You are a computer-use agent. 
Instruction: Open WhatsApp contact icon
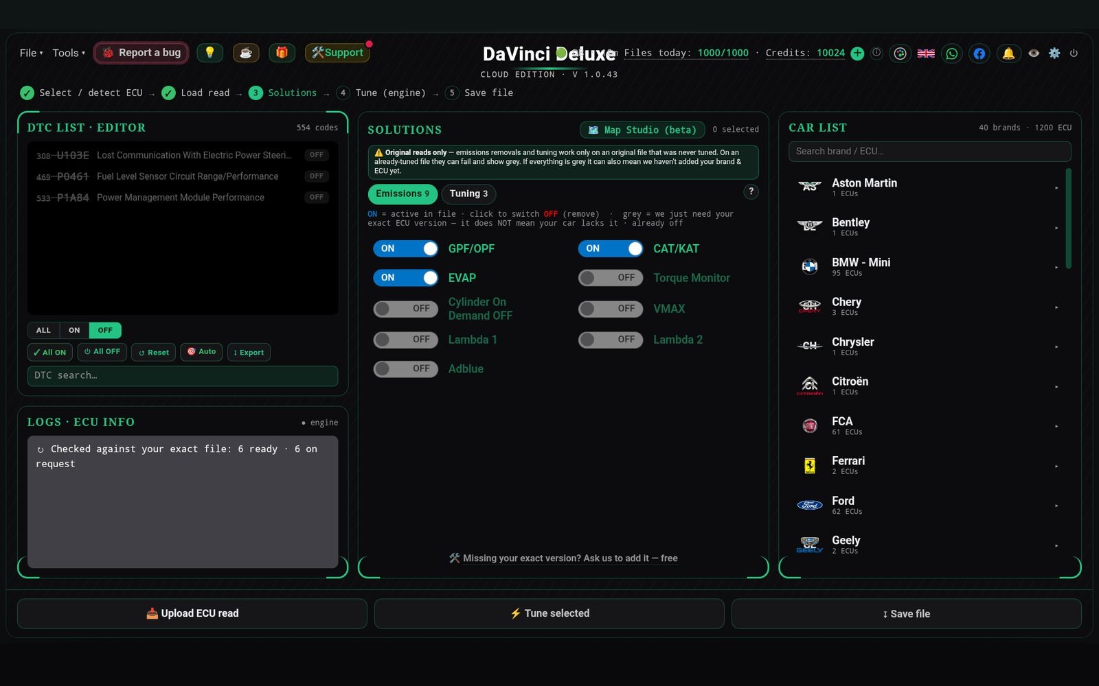(x=952, y=54)
